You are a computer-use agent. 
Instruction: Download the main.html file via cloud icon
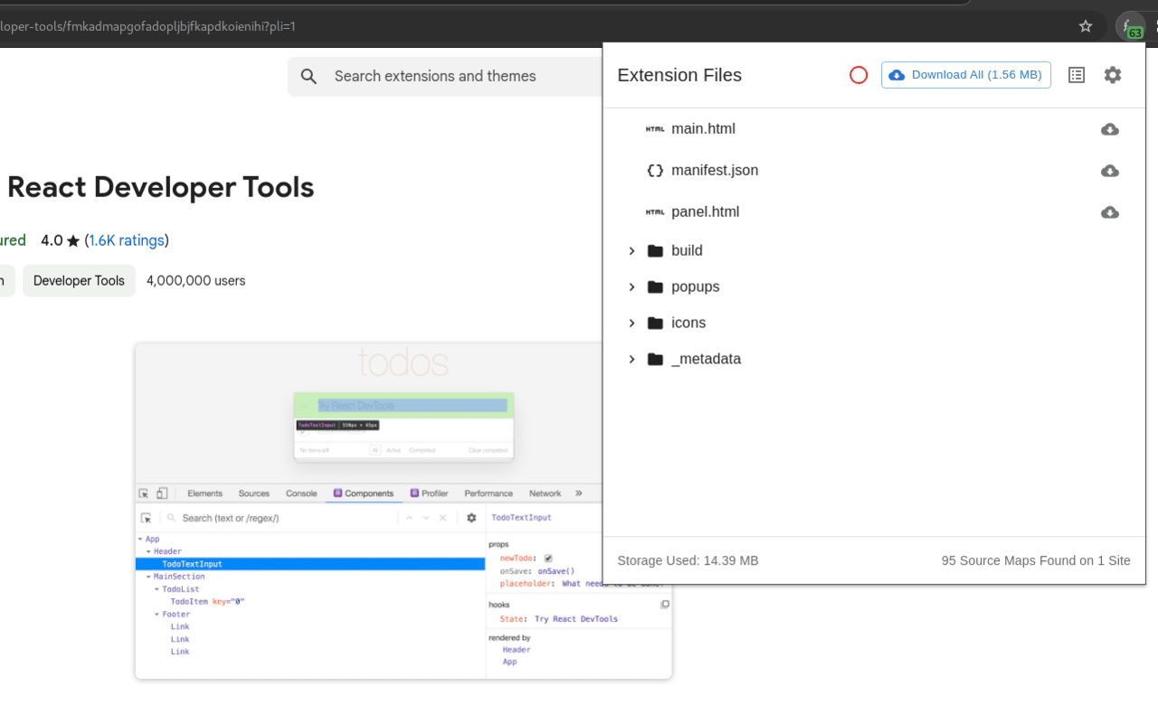[x=1109, y=129]
